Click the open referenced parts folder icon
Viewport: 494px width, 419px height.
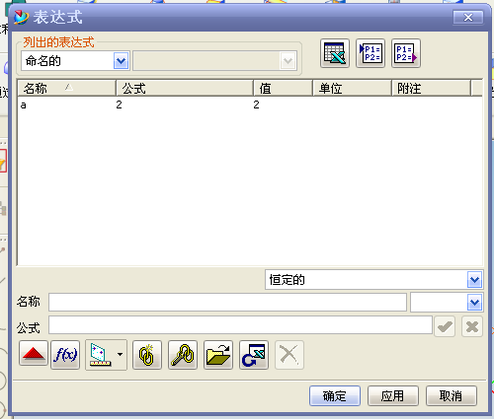[x=218, y=355]
